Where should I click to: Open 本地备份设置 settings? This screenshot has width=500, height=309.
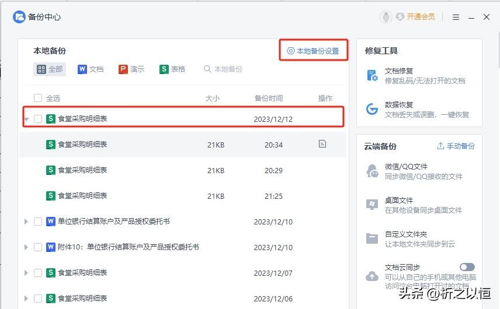[x=313, y=51]
